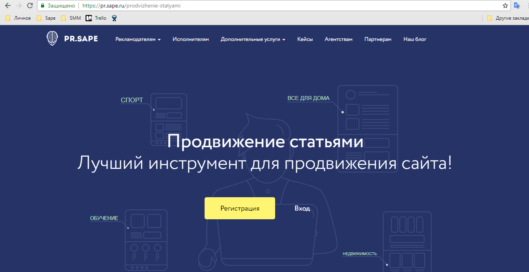The image size is (529, 272).
Task: Expand the Рекламодателям dropdown menu
Action: pos(137,39)
